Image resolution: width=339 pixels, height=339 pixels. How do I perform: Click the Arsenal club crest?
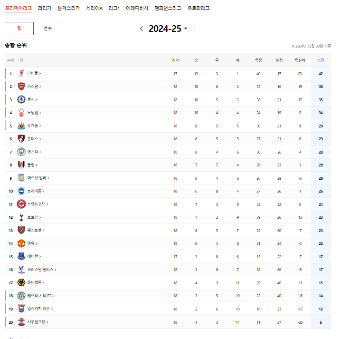[x=21, y=87]
